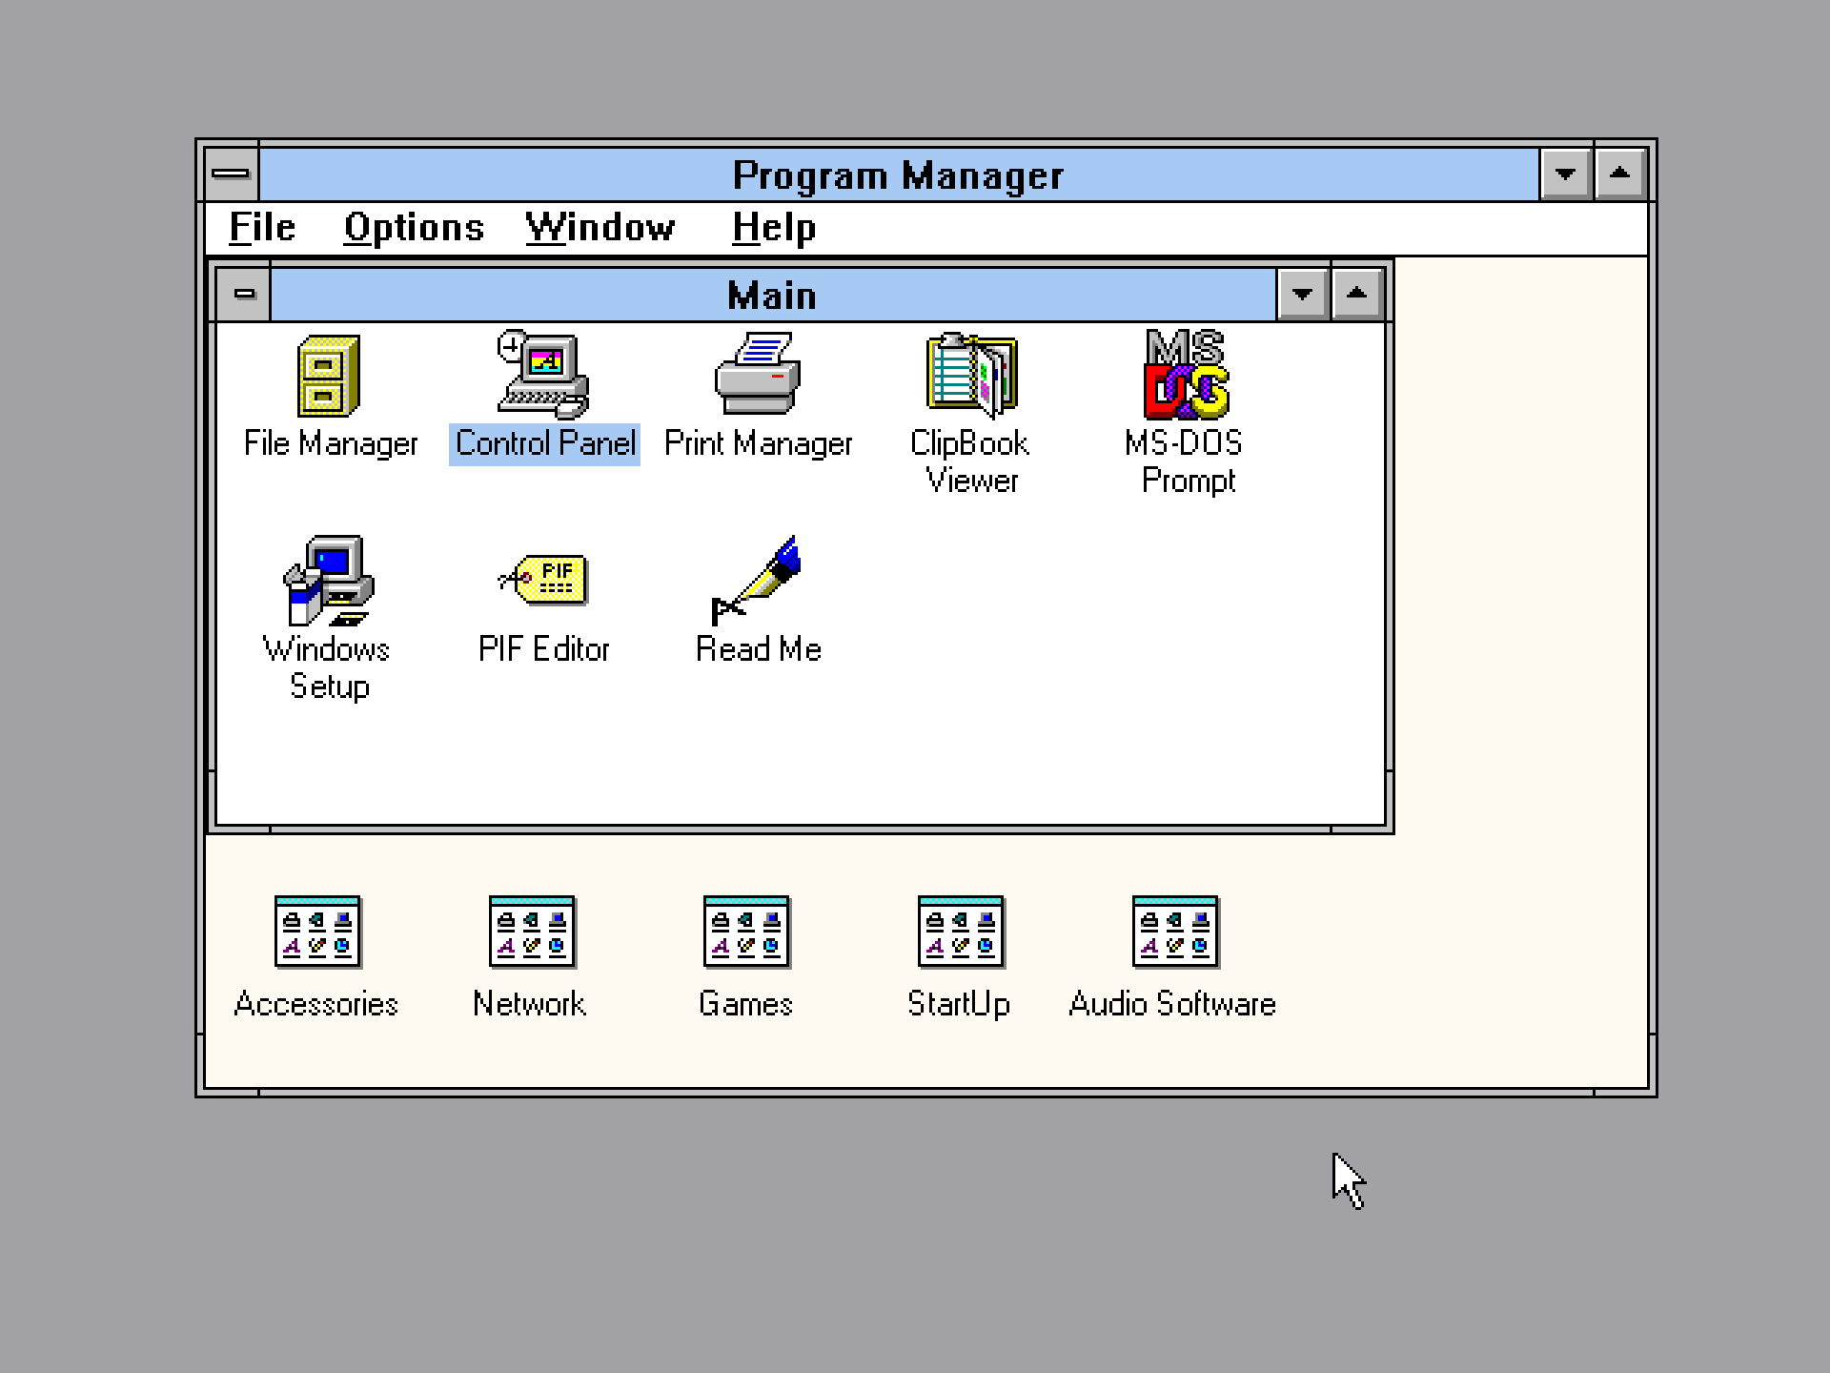Click the 'Read Me' label text
Screen dimensions: 1830x1373
[x=759, y=649]
